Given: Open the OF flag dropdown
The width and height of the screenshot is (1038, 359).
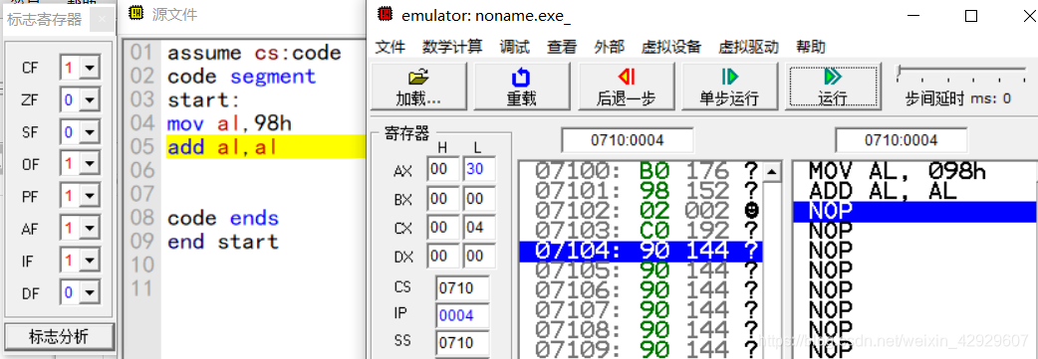Looking at the screenshot, I should click(90, 164).
